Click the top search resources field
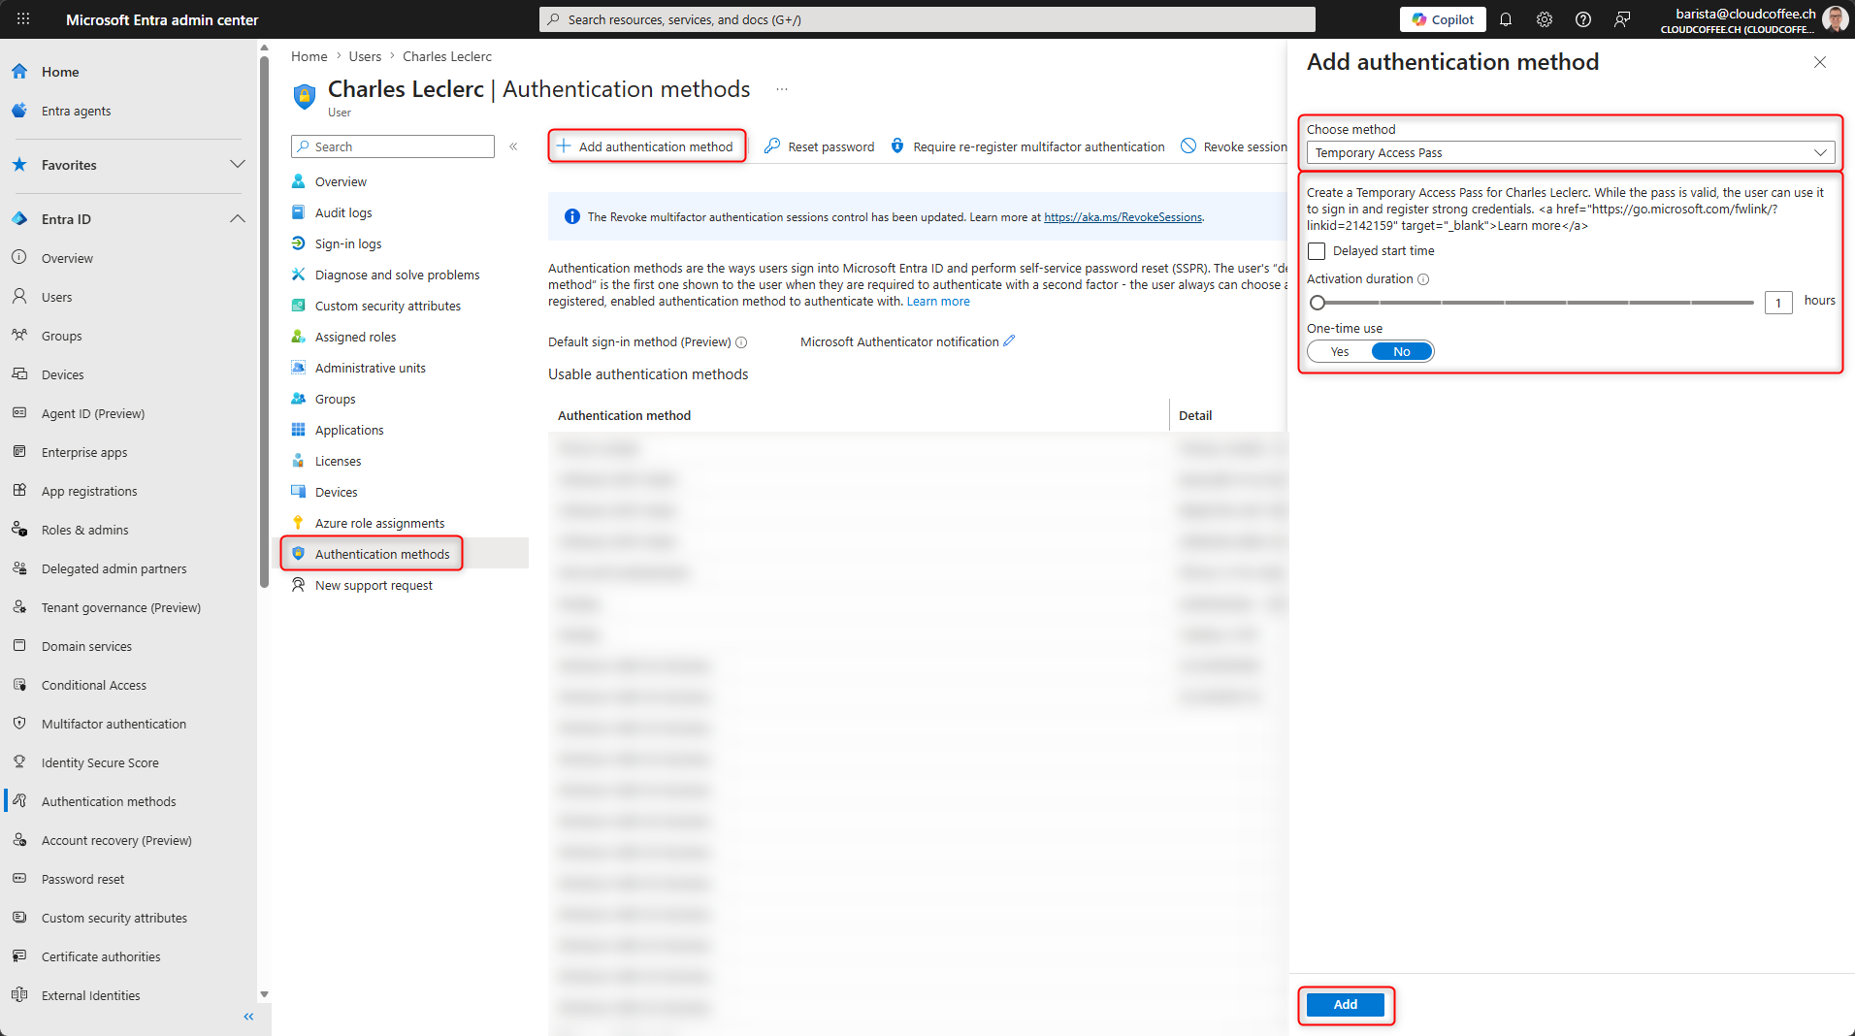The image size is (1855, 1036). tap(927, 19)
